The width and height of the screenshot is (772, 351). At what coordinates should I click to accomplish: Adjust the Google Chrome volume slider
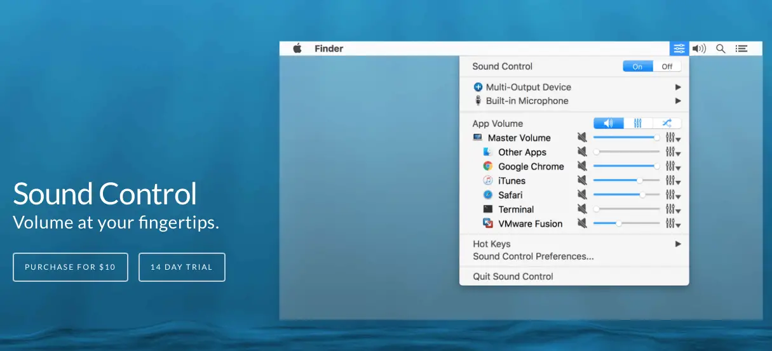(x=626, y=166)
